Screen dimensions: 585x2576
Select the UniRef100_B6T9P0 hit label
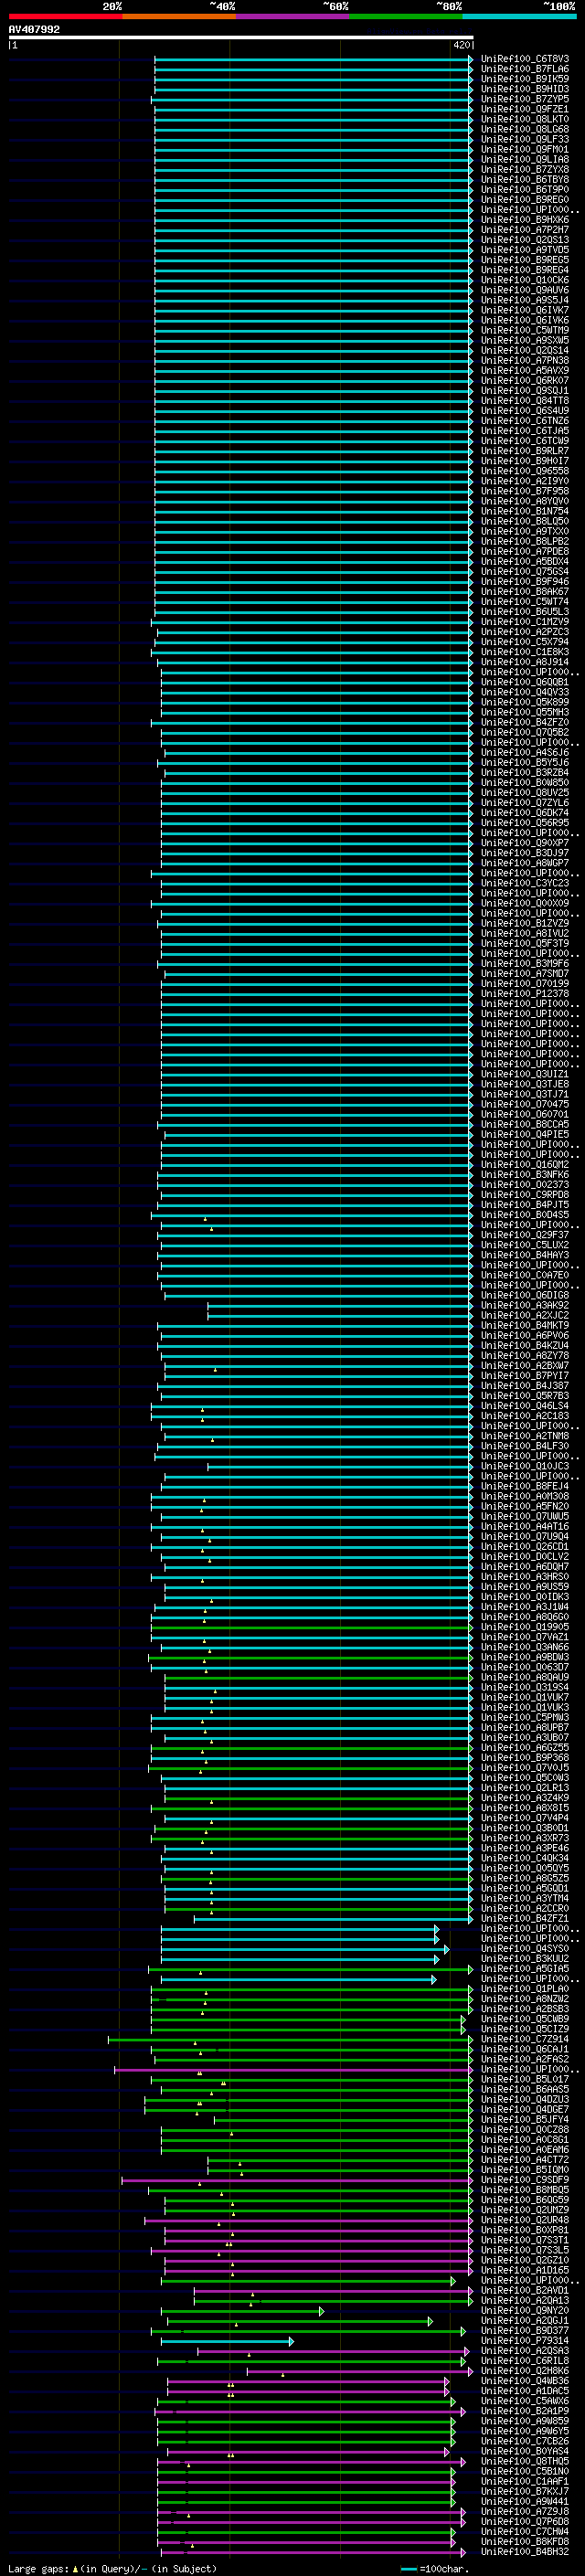525,189
